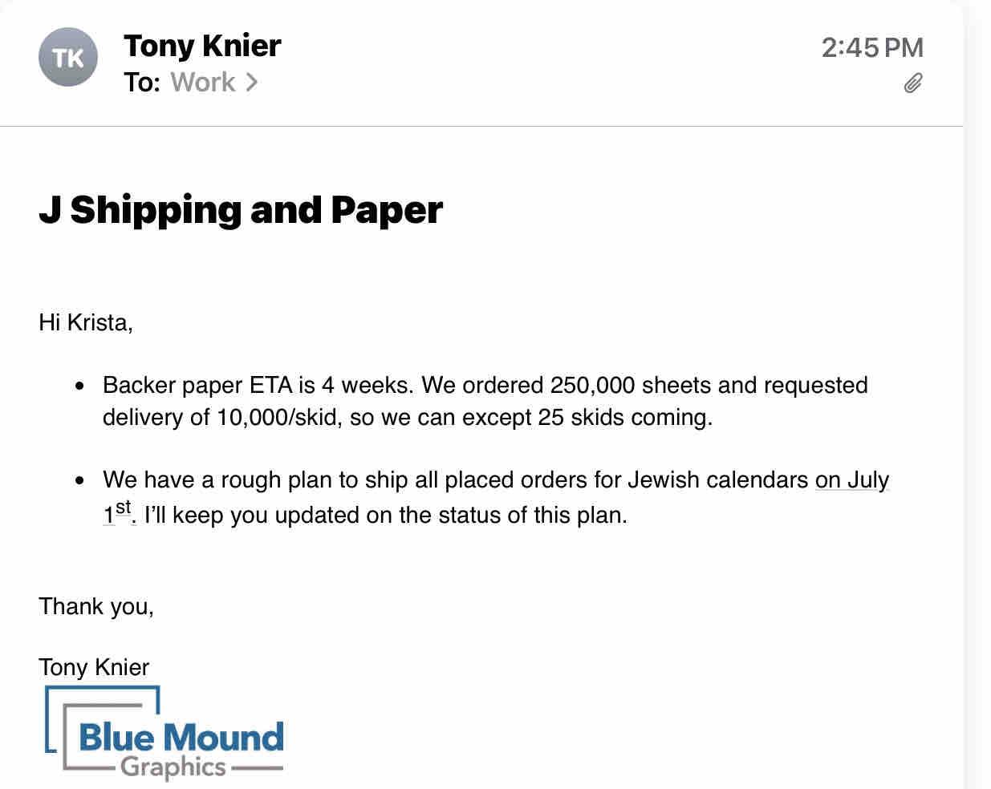Image resolution: width=991 pixels, height=789 pixels.
Task: Click the To: label in header
Action: pos(142,83)
